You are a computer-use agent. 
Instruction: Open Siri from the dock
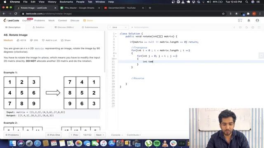click(21, 143)
